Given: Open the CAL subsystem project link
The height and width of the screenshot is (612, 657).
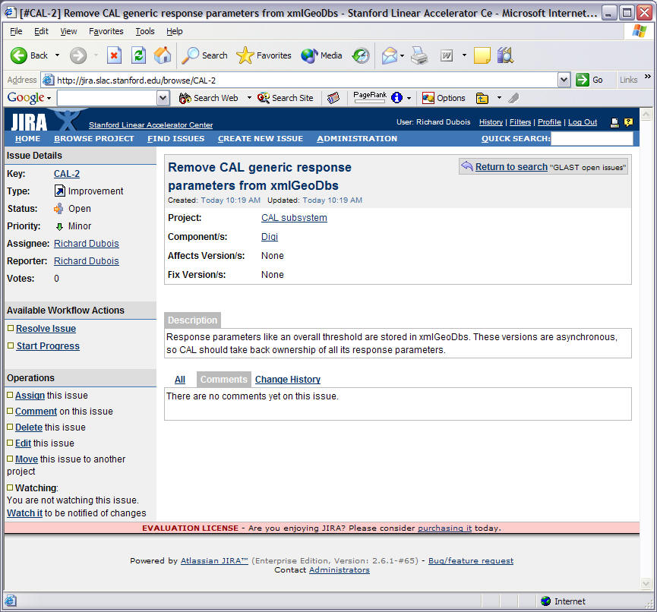Looking at the screenshot, I should 294,218.
